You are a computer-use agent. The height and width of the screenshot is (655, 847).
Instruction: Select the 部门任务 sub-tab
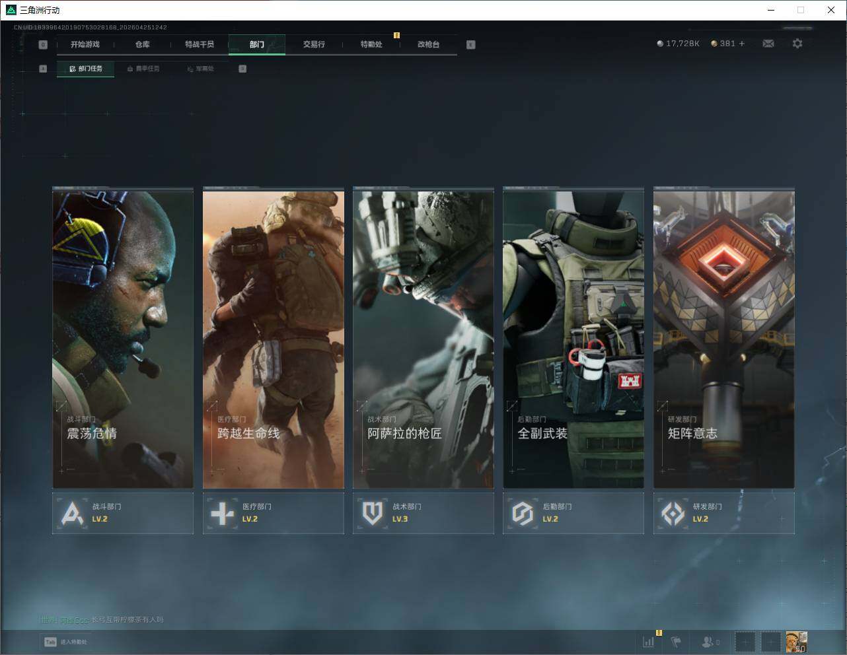(x=85, y=69)
